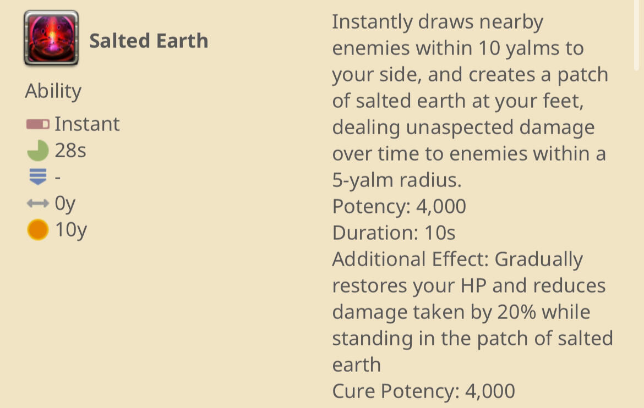Image resolution: width=644 pixels, height=408 pixels.
Task: Select the Salted Earth title text
Action: 149,41
